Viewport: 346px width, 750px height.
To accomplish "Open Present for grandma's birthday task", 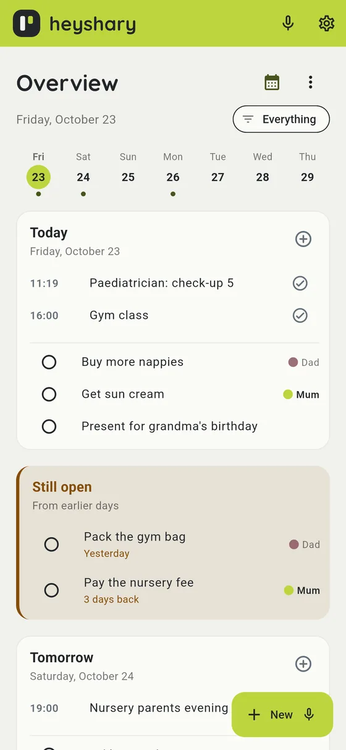I will [169, 426].
